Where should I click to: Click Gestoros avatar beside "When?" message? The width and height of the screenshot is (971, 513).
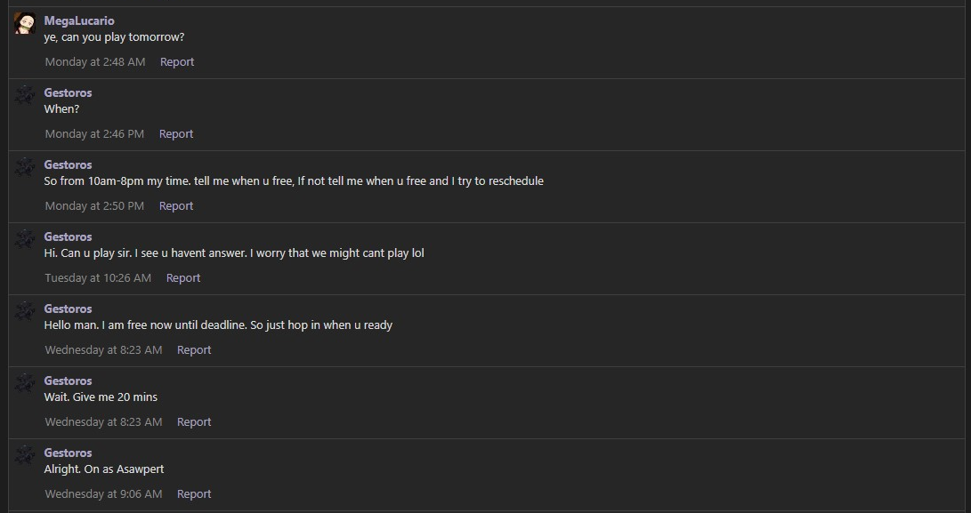point(25,95)
